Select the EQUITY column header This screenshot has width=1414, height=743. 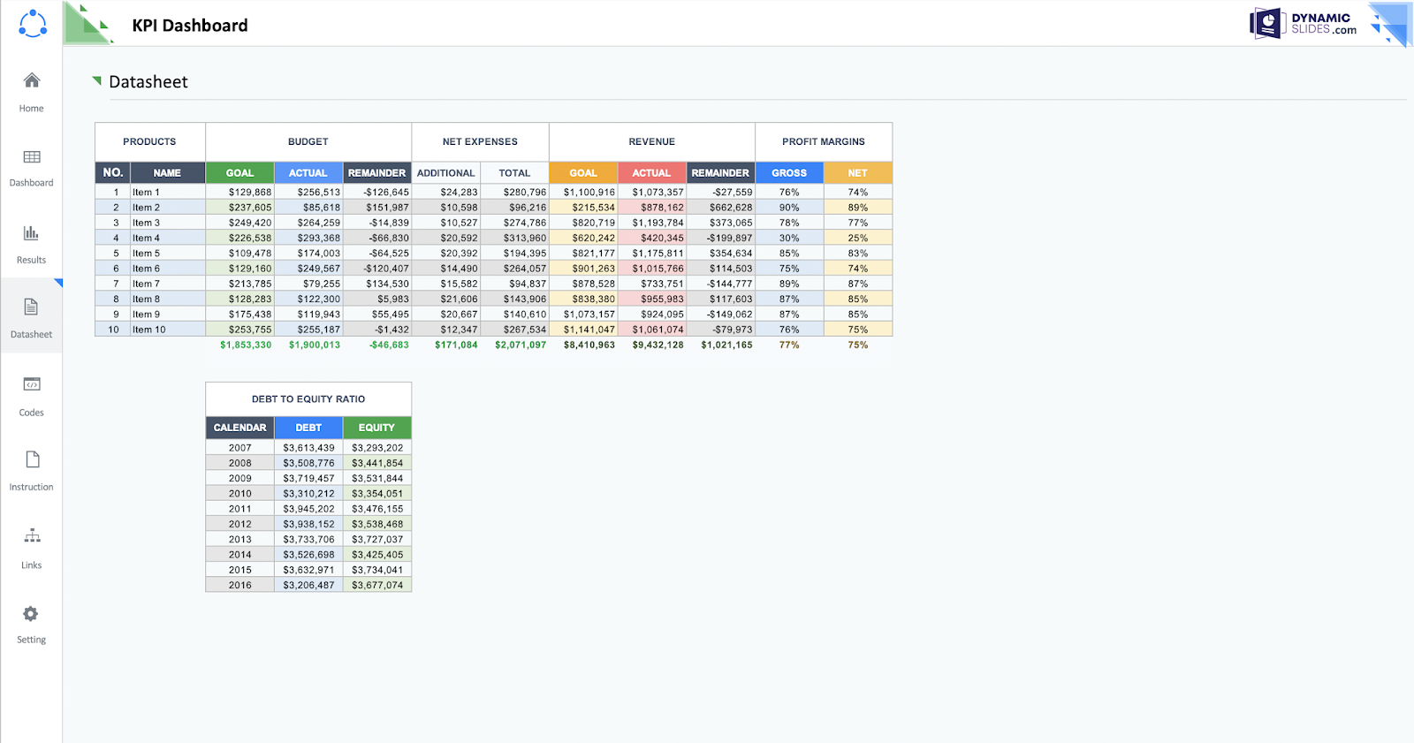[377, 428]
